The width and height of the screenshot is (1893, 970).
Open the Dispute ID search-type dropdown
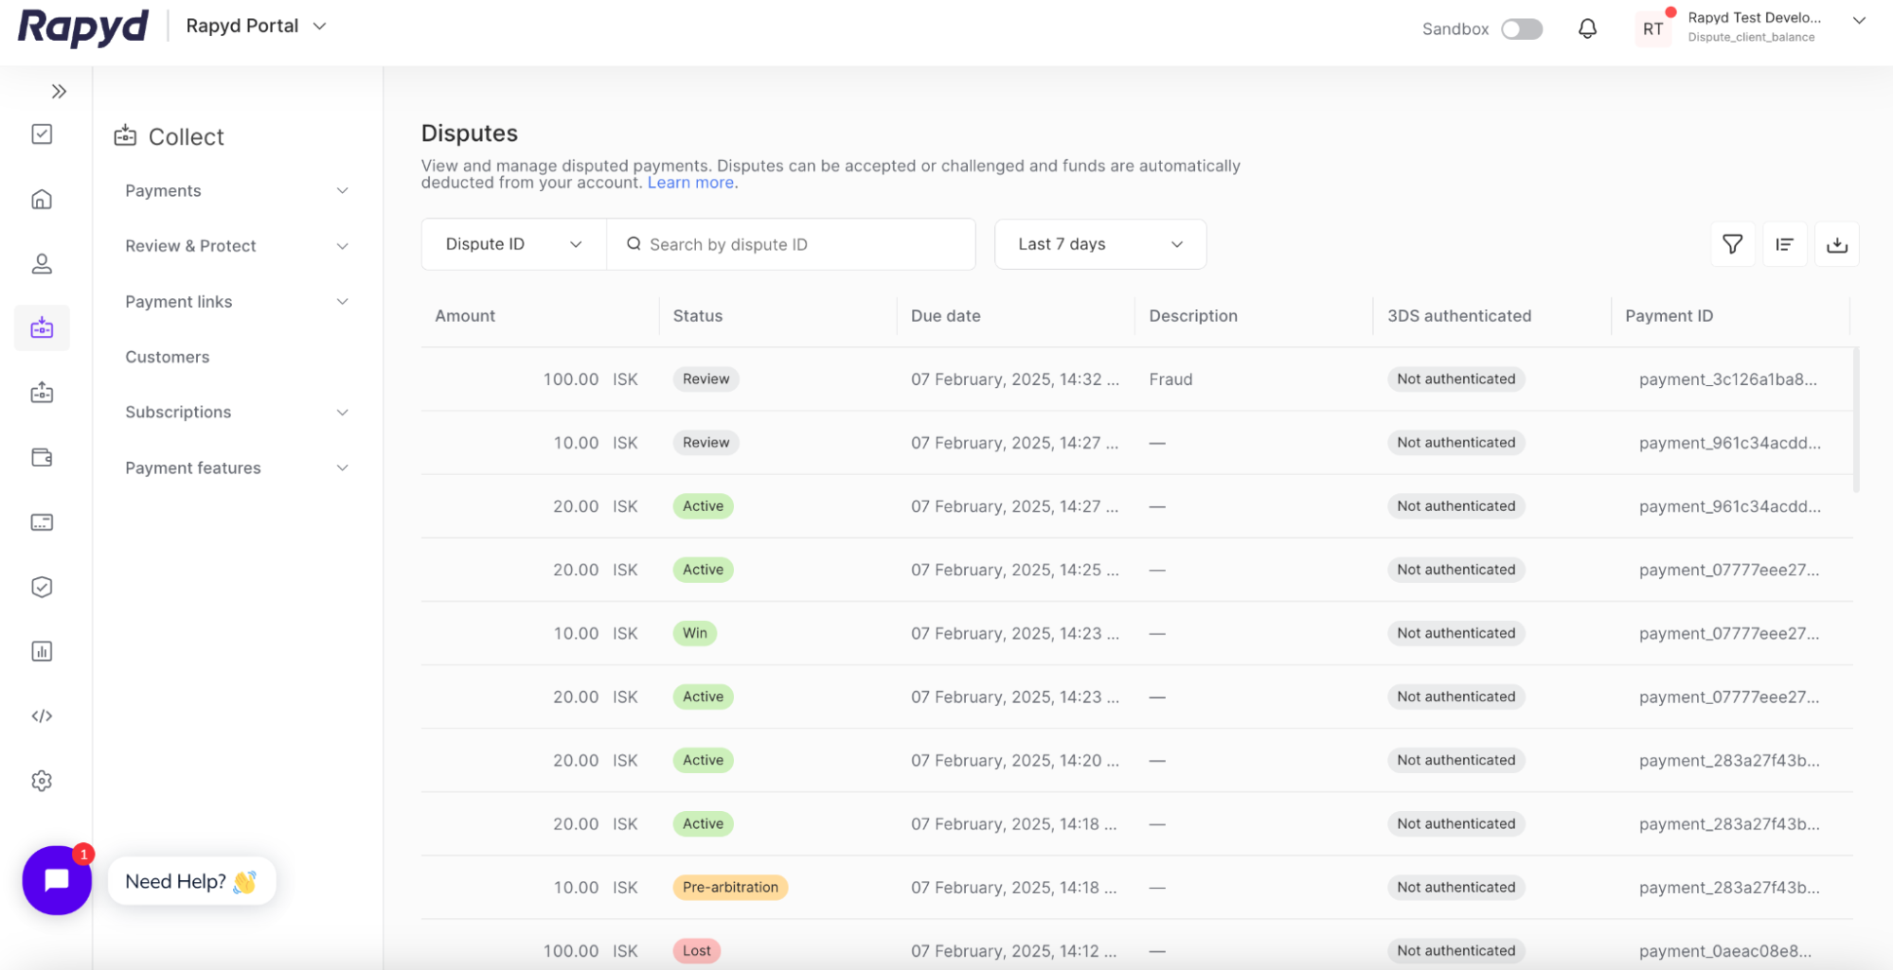pos(513,245)
